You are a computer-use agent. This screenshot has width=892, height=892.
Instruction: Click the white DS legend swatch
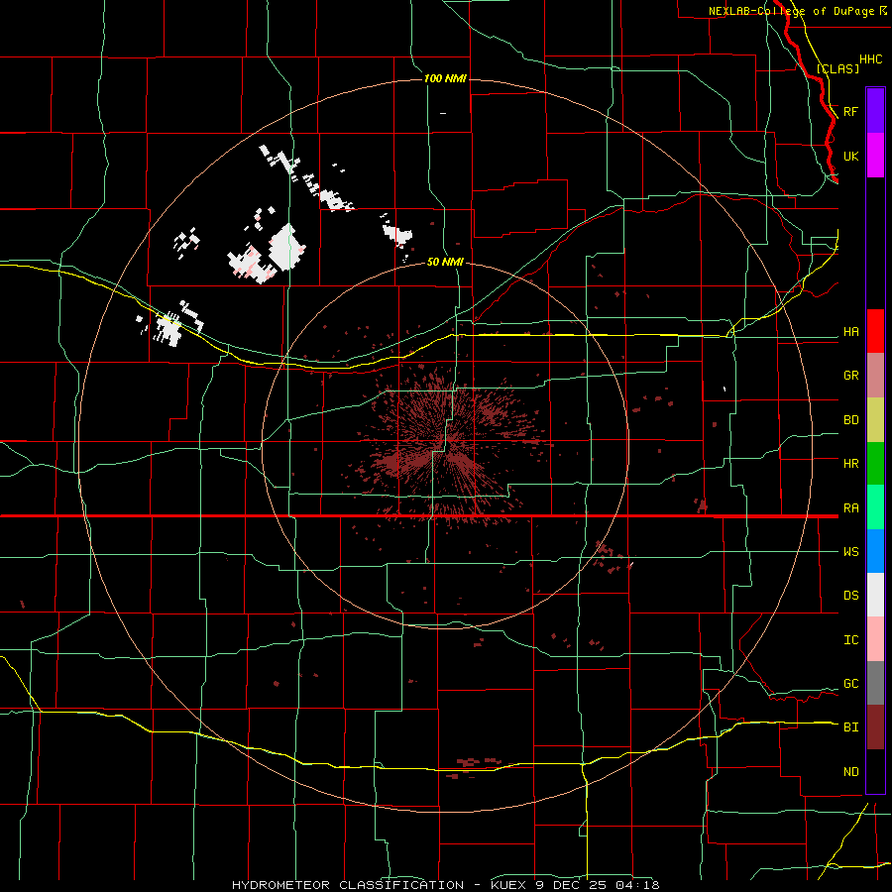pyautogui.click(x=875, y=595)
